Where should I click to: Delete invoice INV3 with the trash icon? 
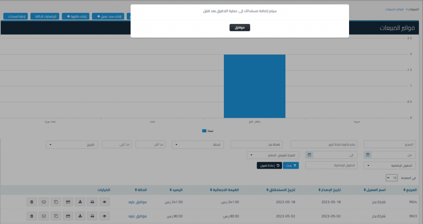click(31, 216)
